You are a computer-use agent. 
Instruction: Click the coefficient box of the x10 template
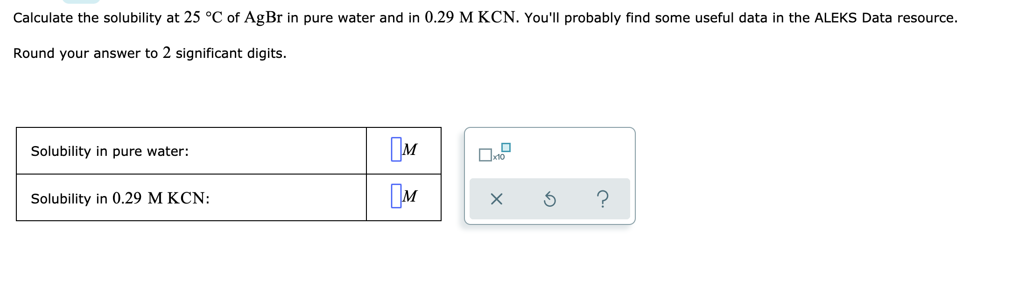tap(485, 154)
